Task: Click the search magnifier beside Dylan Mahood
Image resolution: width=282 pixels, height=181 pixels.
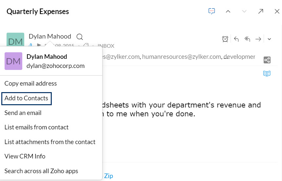Action: 80,37
